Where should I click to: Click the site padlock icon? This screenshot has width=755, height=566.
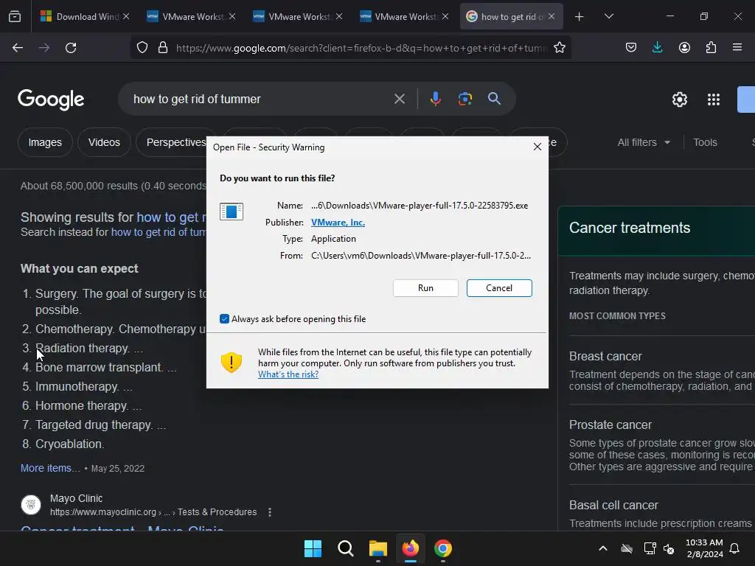tap(163, 48)
